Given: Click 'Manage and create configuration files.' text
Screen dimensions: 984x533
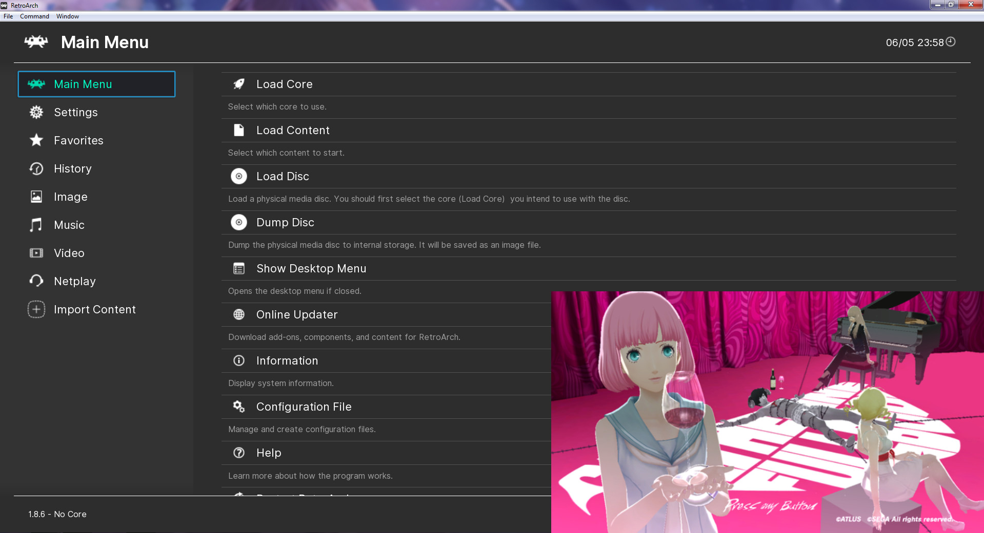Looking at the screenshot, I should pyautogui.click(x=302, y=429).
